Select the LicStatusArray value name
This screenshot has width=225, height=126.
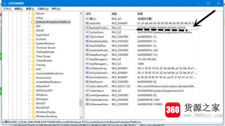coord(98,68)
